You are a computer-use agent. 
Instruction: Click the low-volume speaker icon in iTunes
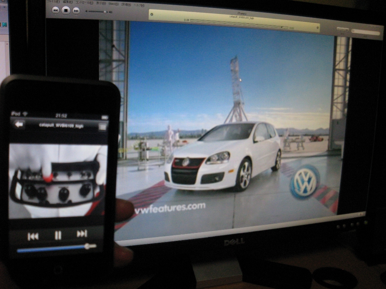[86, 11]
